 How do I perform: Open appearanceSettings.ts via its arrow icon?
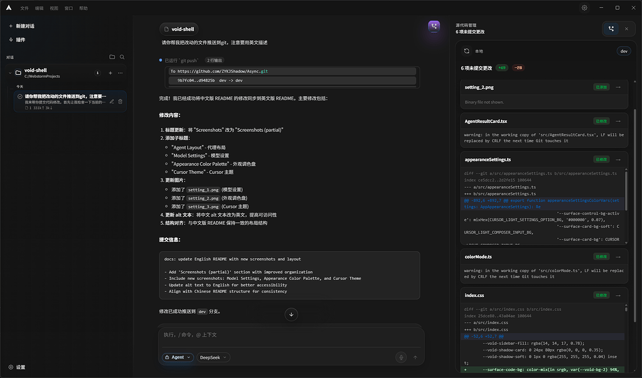click(x=618, y=159)
